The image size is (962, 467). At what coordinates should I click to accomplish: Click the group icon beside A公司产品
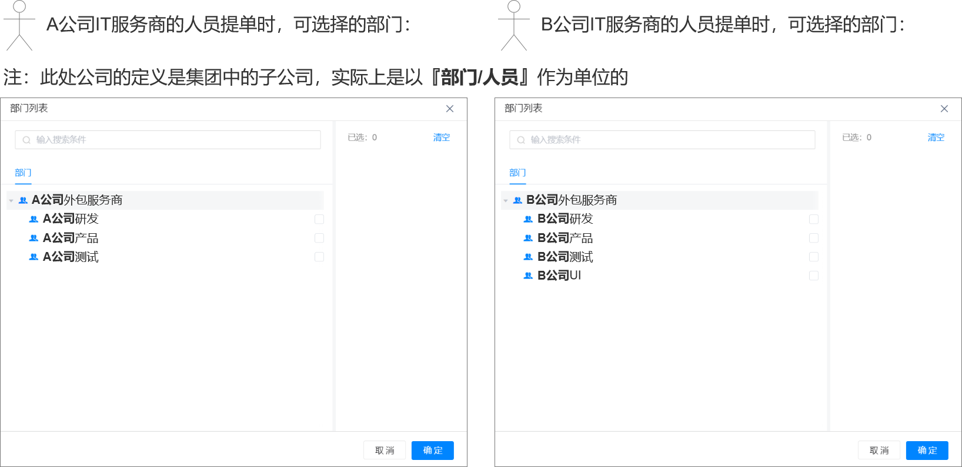[34, 238]
